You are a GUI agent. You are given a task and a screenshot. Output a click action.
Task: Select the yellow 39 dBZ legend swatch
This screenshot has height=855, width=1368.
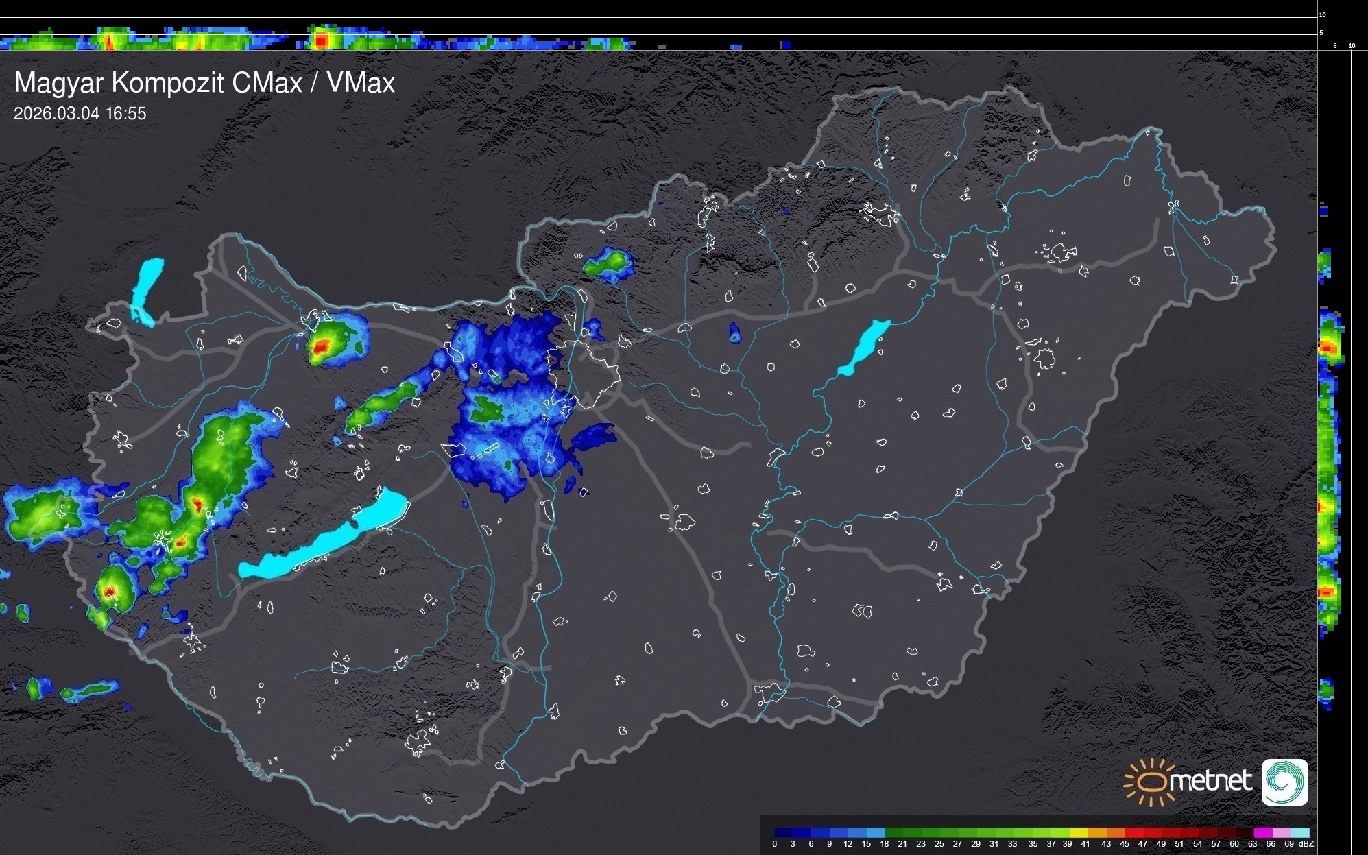[x=1078, y=832]
